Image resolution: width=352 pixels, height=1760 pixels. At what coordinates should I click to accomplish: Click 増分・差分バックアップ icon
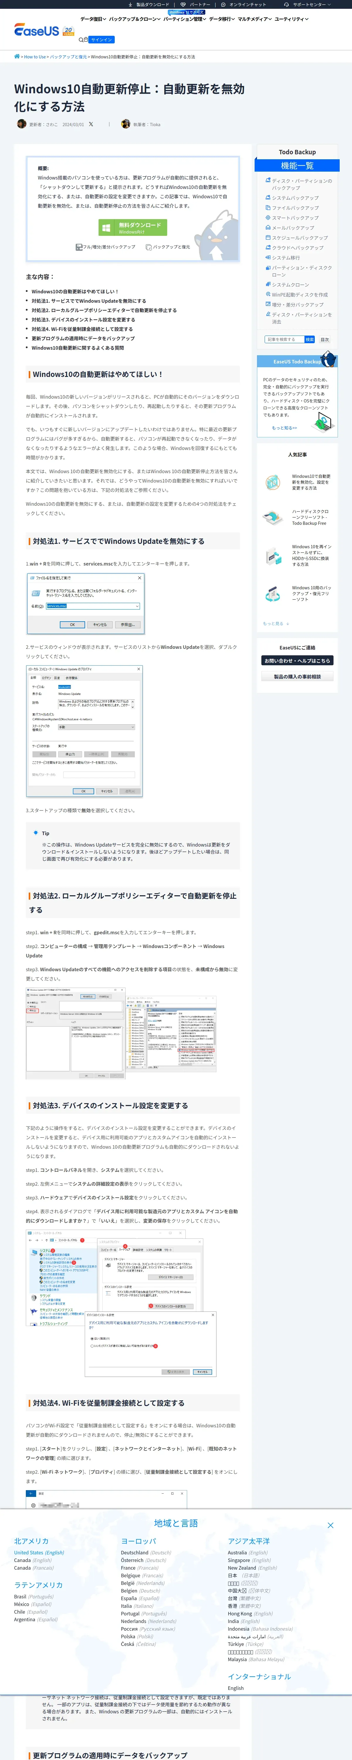coord(268,304)
